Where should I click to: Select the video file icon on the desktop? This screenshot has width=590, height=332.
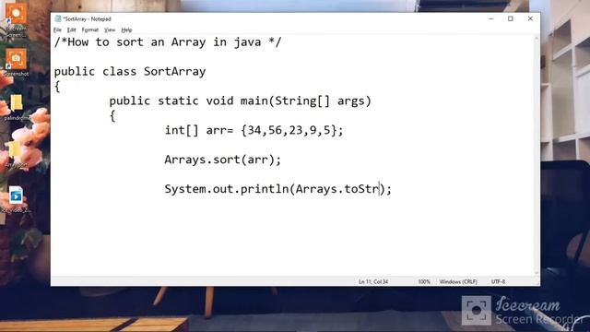[16, 199]
